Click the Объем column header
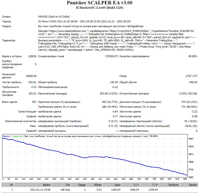 coord(94,185)
